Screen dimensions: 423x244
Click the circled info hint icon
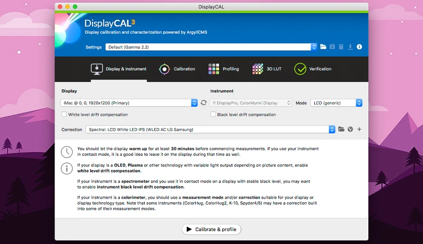coord(67,168)
